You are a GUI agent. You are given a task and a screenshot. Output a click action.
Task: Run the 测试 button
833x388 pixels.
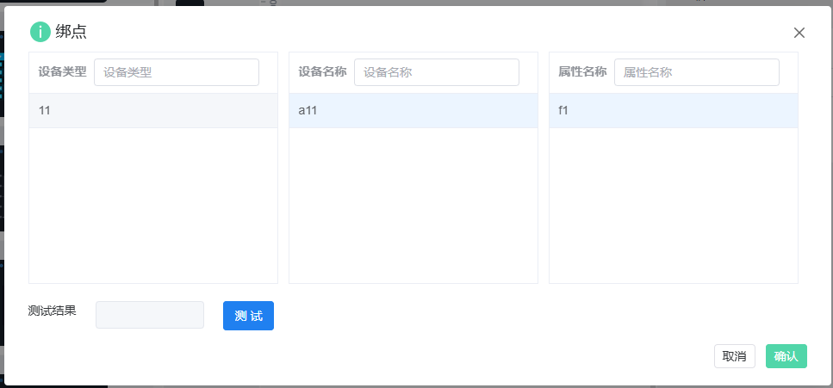coord(249,316)
